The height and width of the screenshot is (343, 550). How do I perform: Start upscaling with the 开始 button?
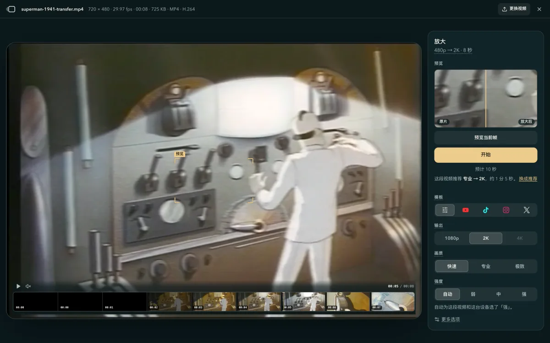[486, 155]
